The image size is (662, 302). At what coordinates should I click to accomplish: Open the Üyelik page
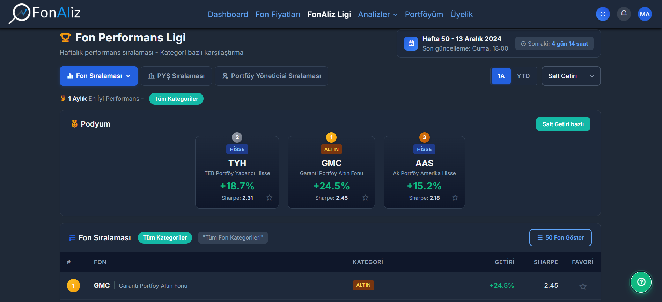461,14
